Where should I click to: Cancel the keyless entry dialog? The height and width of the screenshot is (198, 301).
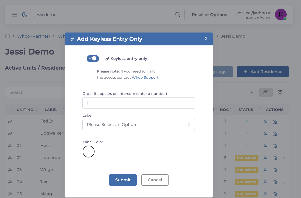pyautogui.click(x=155, y=180)
